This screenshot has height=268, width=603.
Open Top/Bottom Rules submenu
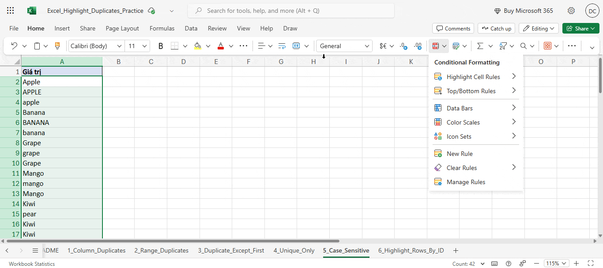pyautogui.click(x=475, y=91)
